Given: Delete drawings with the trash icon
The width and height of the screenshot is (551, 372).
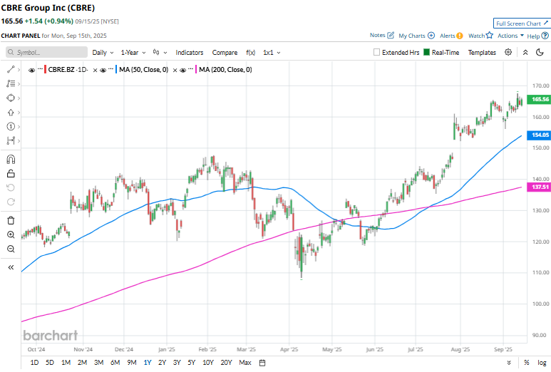Looking at the screenshot, I should pos(11,221).
